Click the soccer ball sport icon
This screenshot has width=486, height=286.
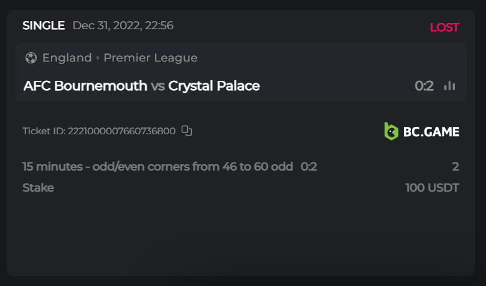pyautogui.click(x=31, y=58)
